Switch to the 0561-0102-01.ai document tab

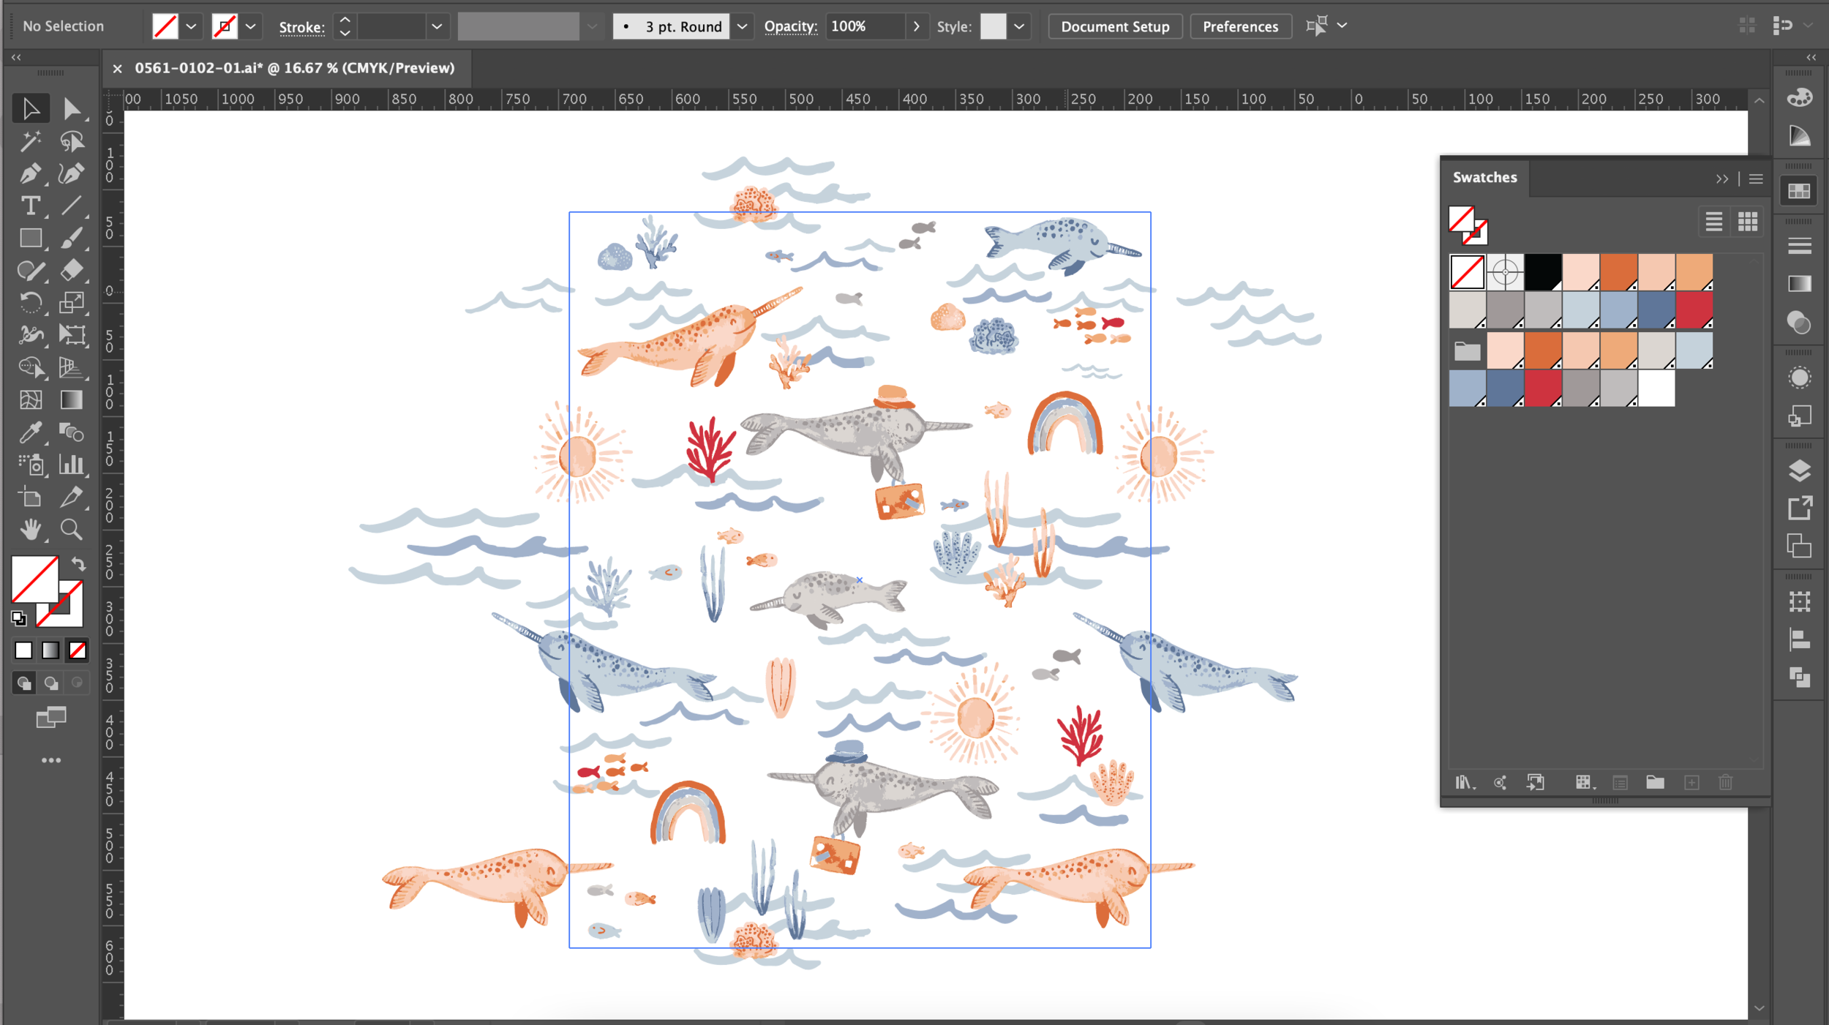pyautogui.click(x=293, y=68)
